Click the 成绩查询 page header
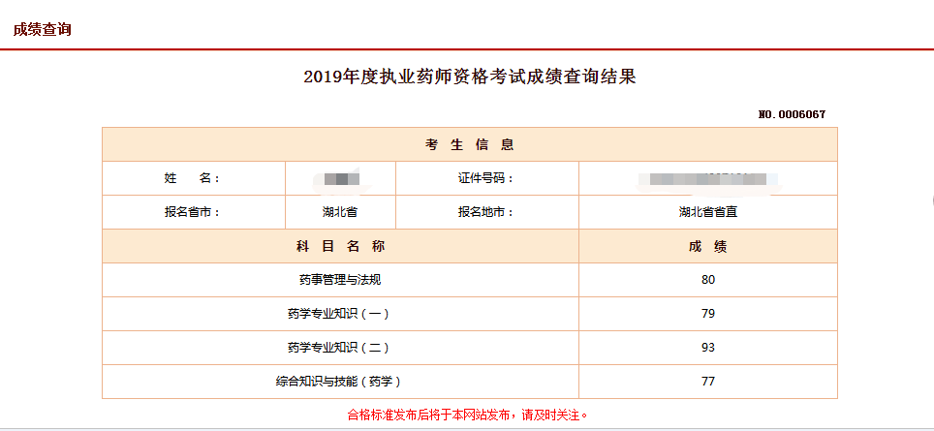 tap(43, 29)
